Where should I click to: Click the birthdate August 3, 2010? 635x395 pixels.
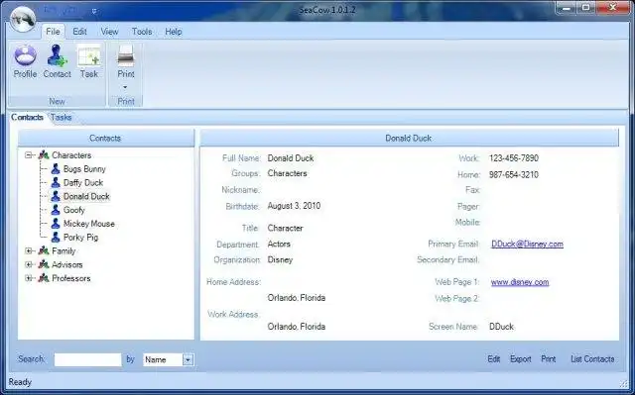click(x=294, y=206)
